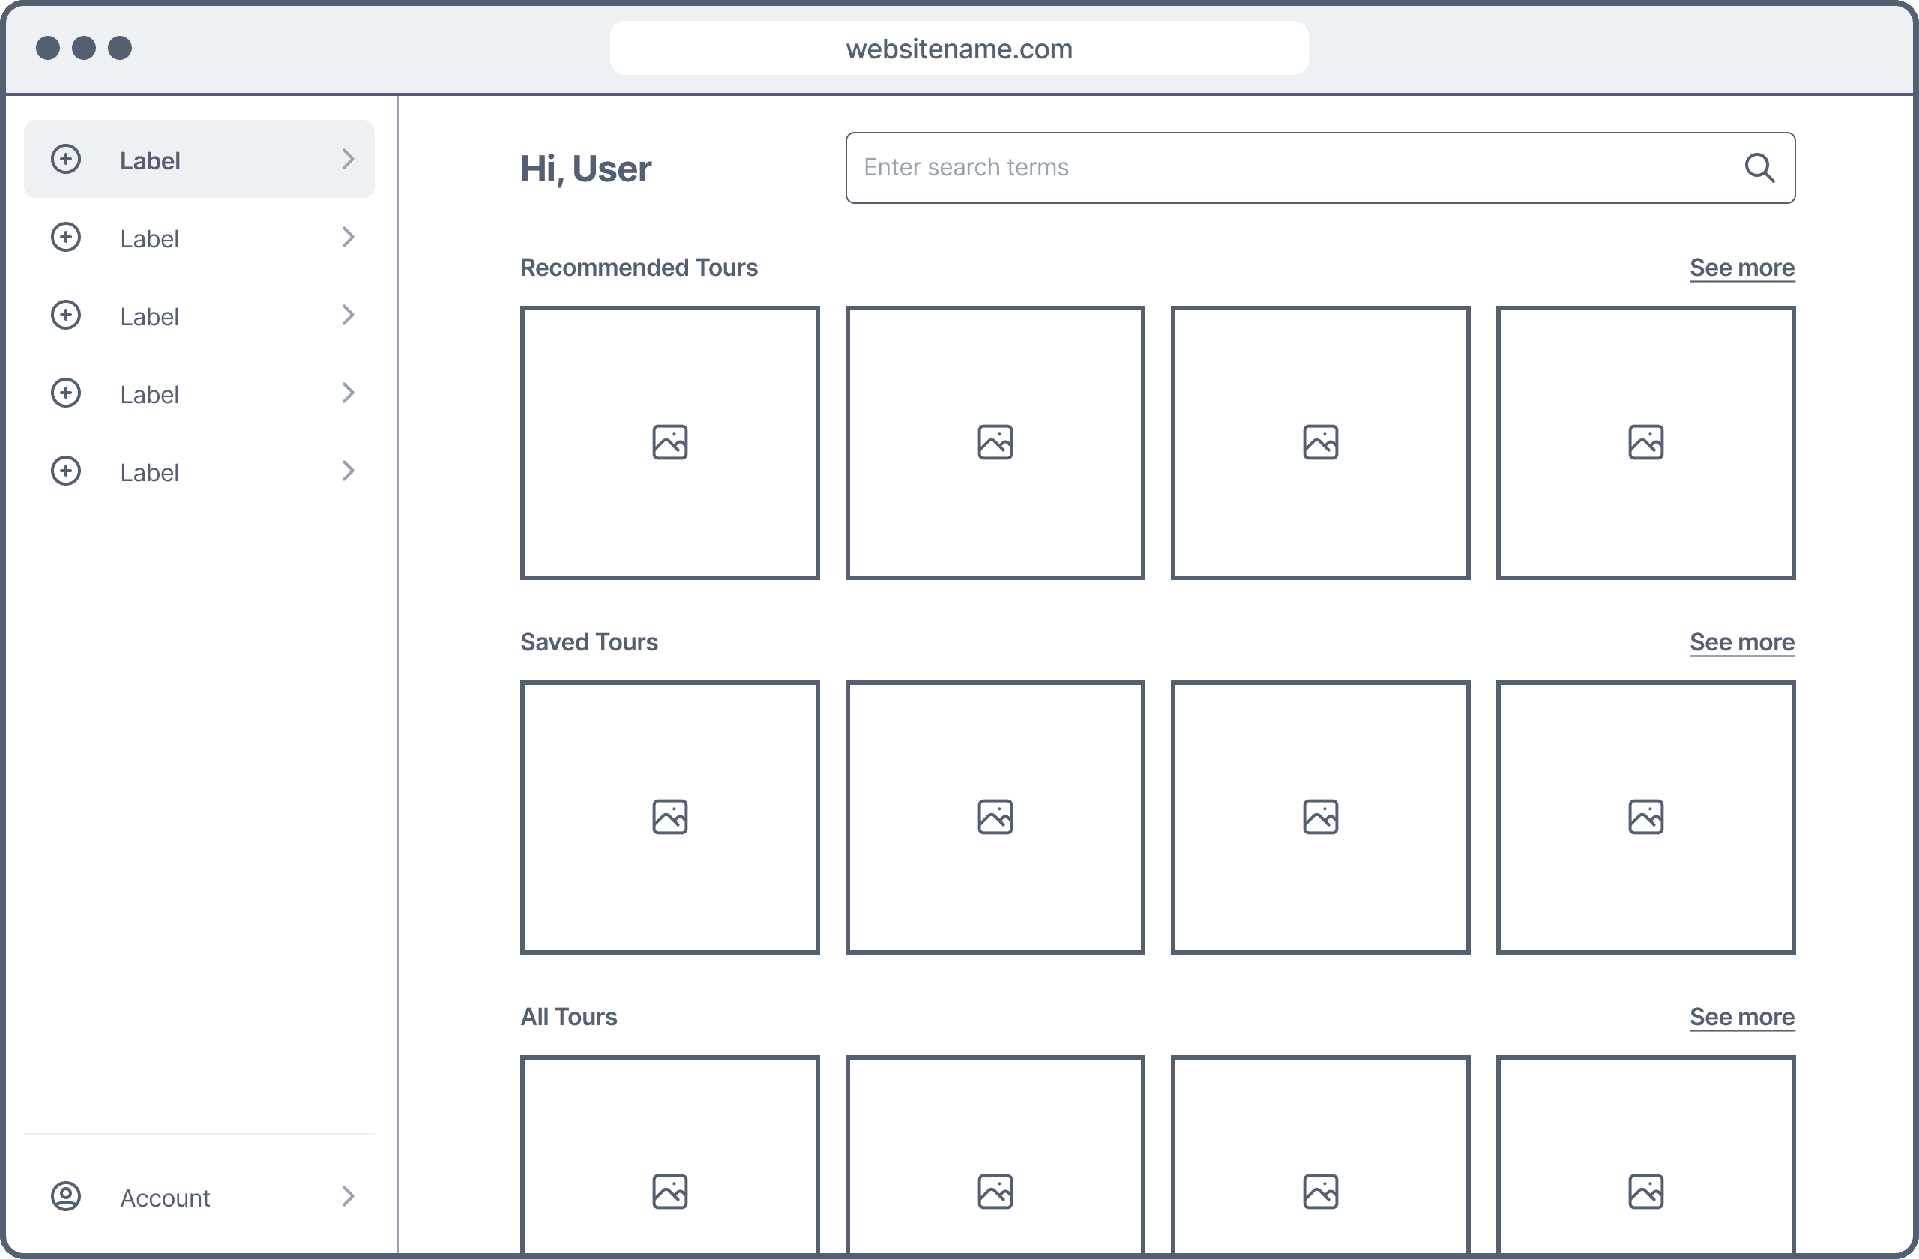Select the third Label sidebar menu item
This screenshot has width=1919, height=1259.
coord(149,317)
